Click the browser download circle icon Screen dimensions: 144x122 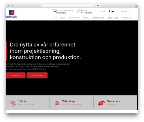(98, 5)
